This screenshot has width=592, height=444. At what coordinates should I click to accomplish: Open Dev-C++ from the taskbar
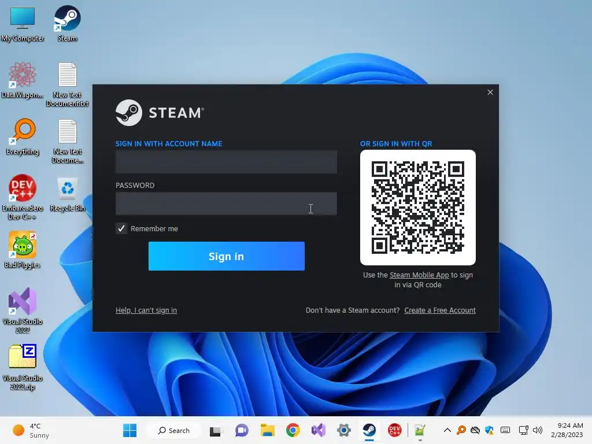pos(394,430)
